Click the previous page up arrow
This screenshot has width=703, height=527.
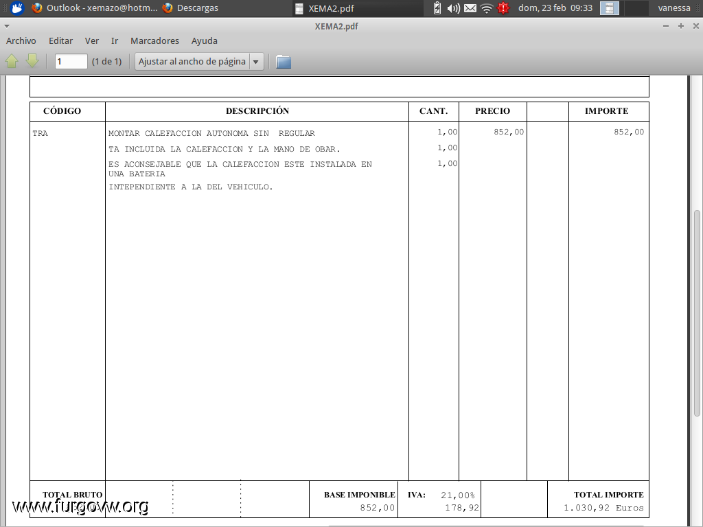12,61
